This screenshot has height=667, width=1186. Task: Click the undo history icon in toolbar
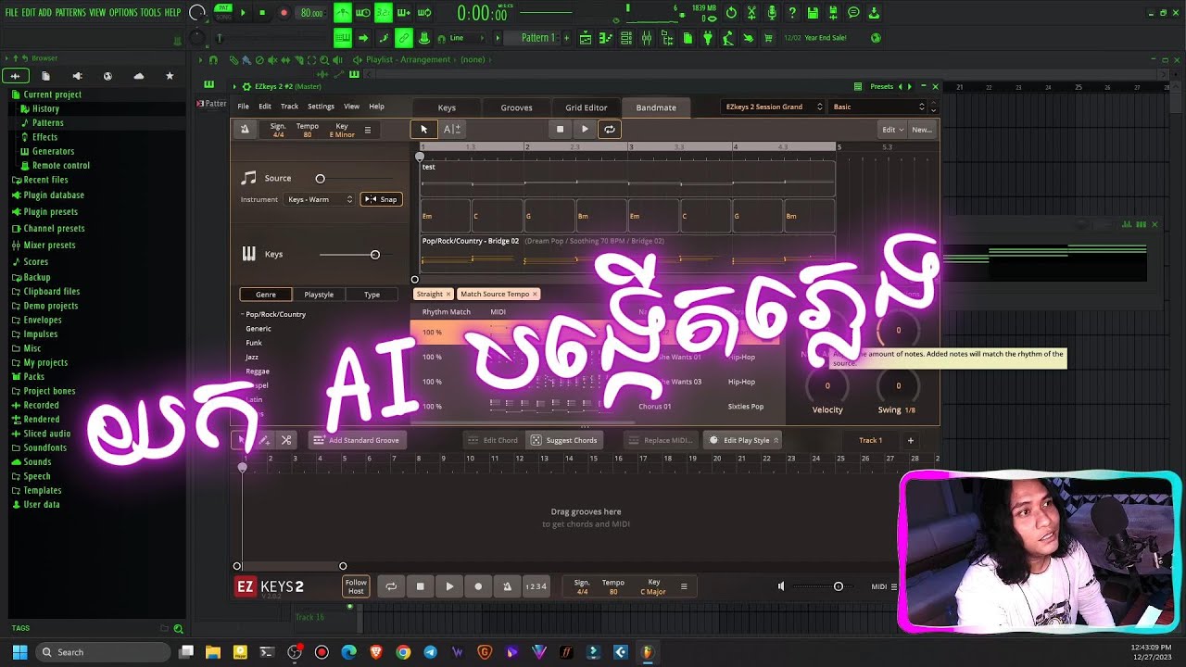pyautogui.click(x=731, y=13)
